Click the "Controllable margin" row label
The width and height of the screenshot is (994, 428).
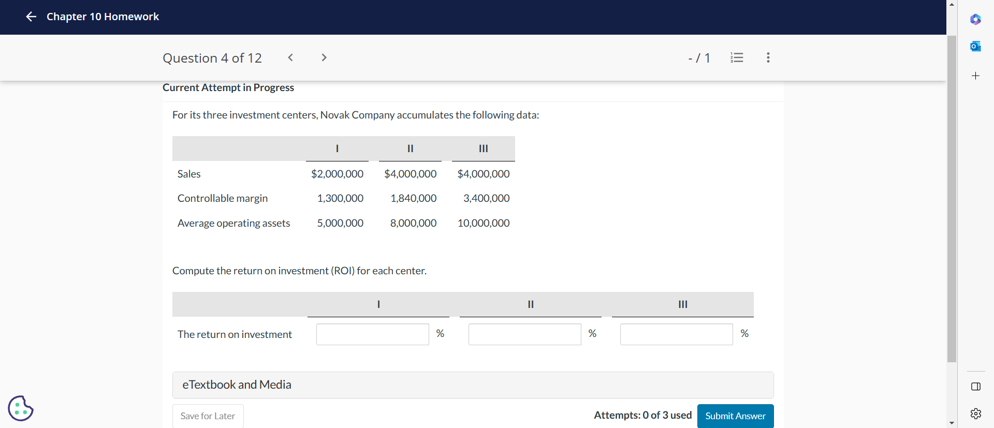223,198
